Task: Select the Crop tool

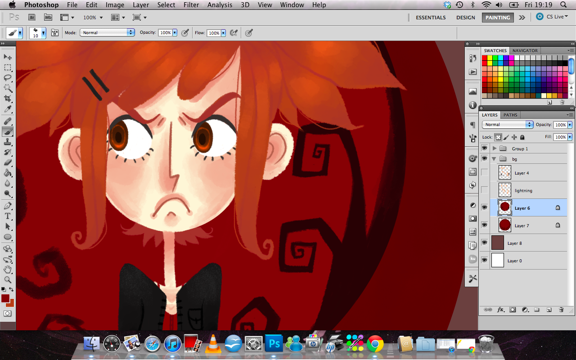Action: pos(8,99)
